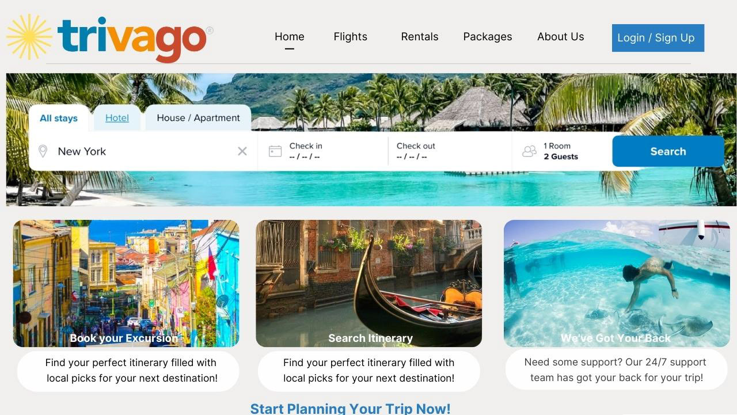737x415 pixels.
Task: Click the trivago sunburst logo icon
Action: click(29, 37)
